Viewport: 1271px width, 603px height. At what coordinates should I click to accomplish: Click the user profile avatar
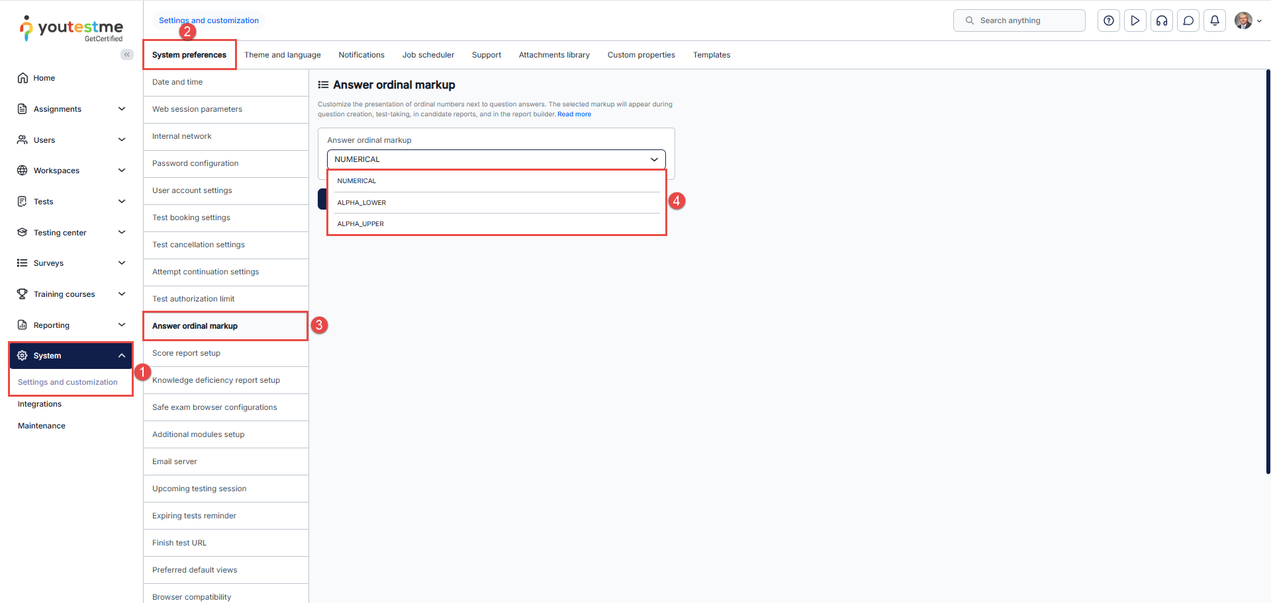click(x=1243, y=20)
